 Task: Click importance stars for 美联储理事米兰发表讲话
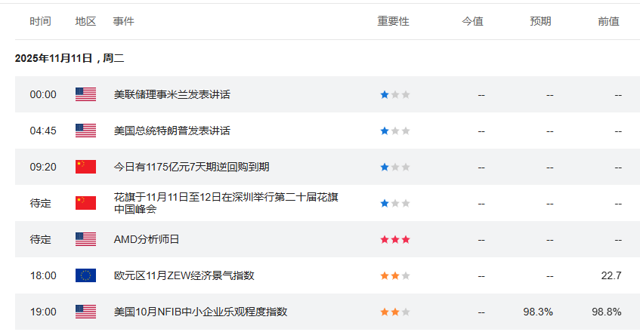pos(394,95)
